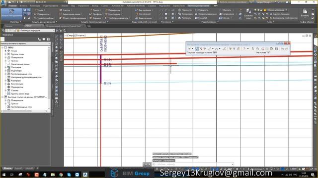
Task: Select the Перекрестки tree item
Action: (17, 87)
